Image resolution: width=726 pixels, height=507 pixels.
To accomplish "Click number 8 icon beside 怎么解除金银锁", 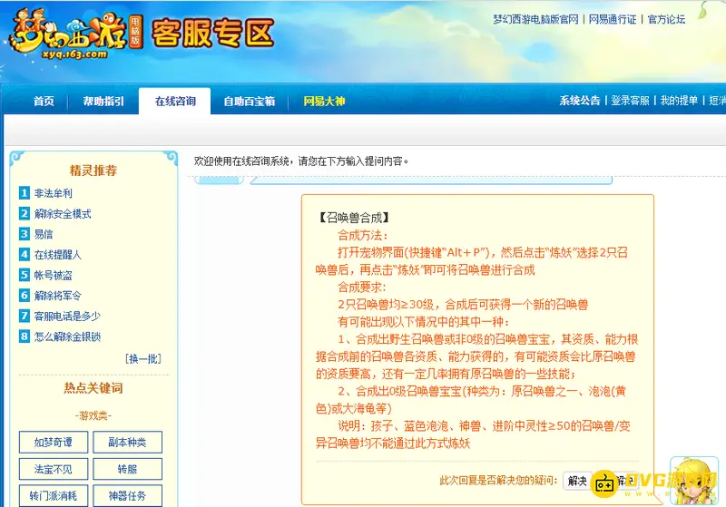I will (x=25, y=336).
